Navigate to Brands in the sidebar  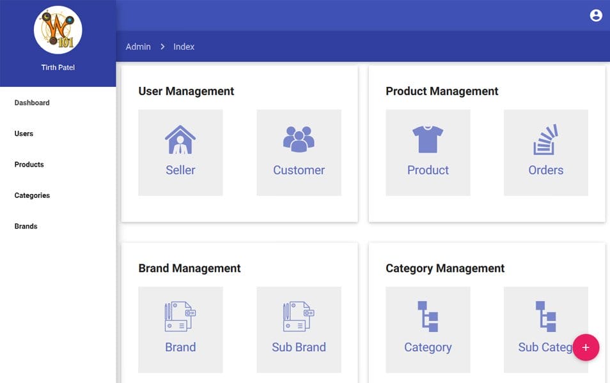click(26, 227)
